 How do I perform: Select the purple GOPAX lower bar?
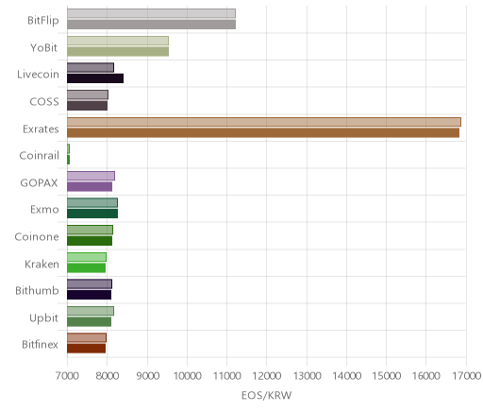click(90, 187)
